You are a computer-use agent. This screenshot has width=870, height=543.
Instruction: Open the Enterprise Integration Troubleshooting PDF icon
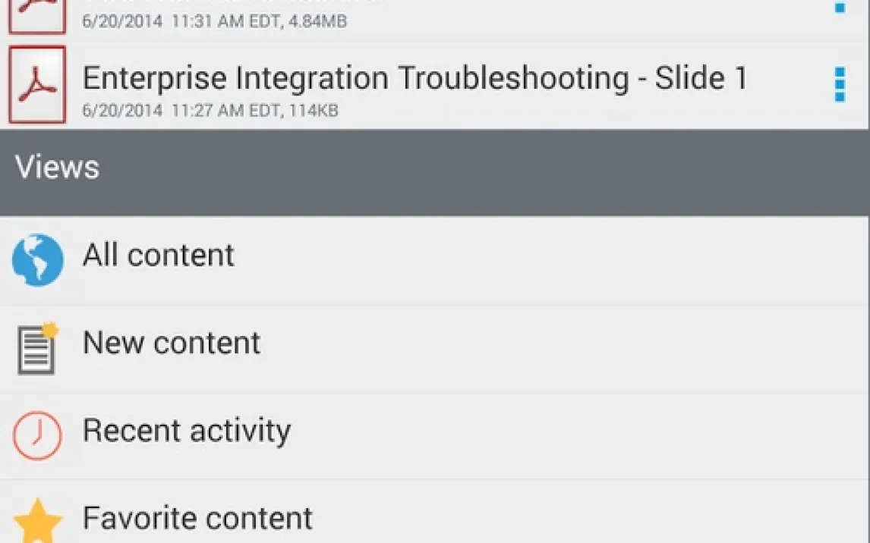pos(37,84)
